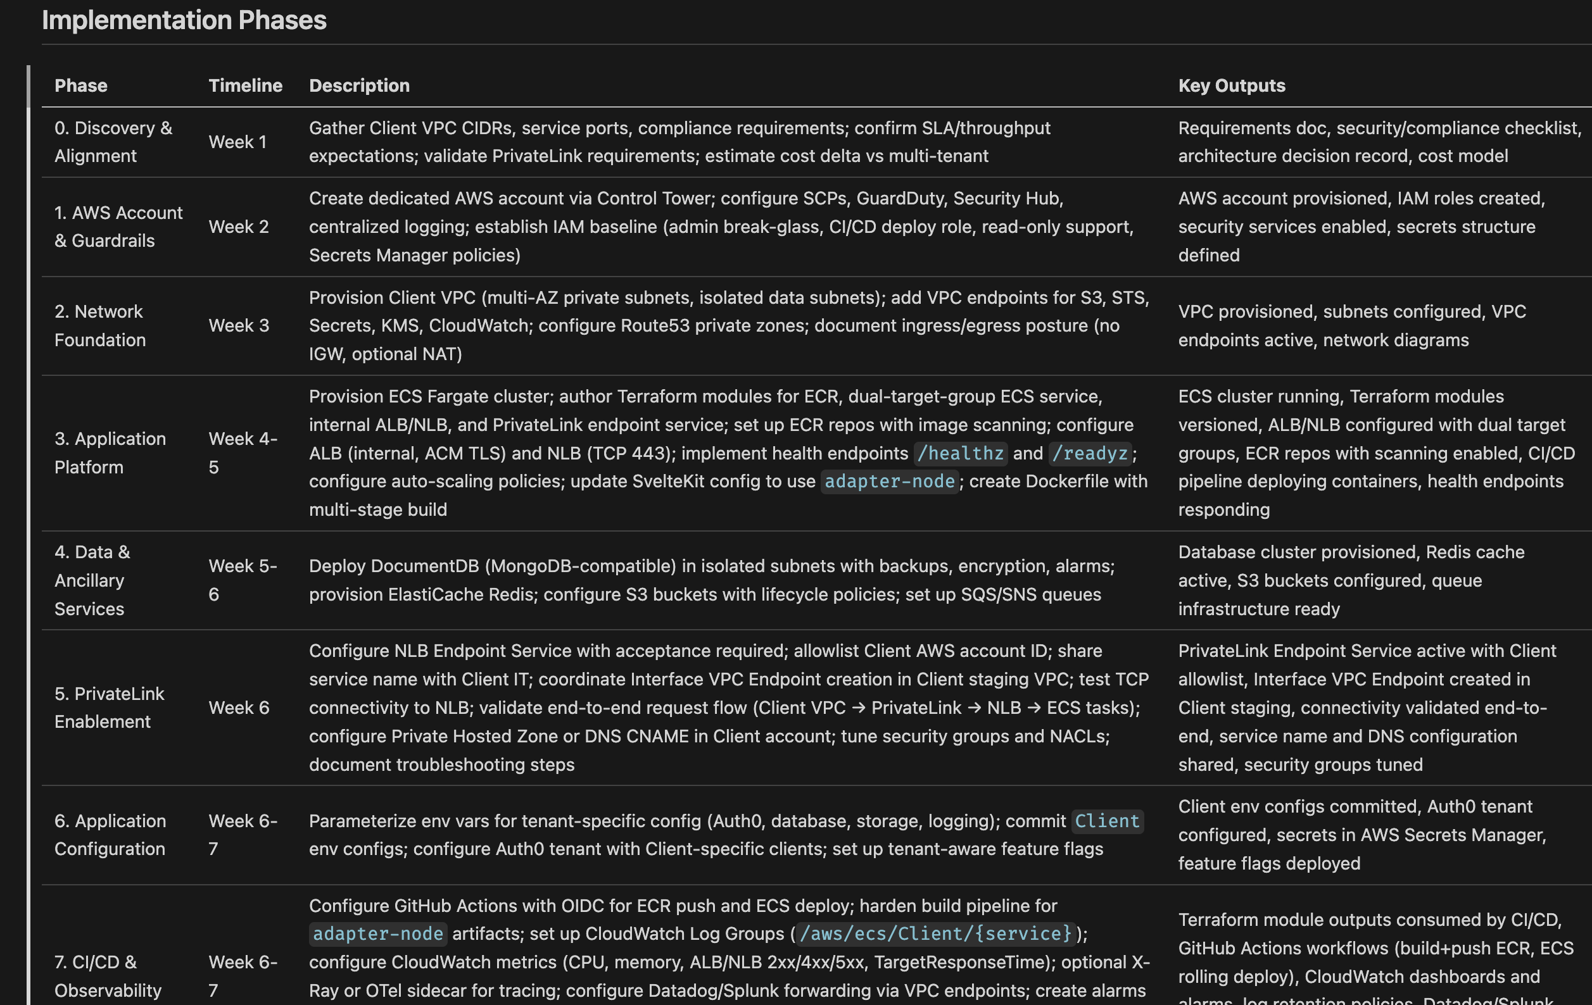This screenshot has height=1005, width=1592.
Task: Click adapter-node code in Application Platform row
Action: [889, 481]
